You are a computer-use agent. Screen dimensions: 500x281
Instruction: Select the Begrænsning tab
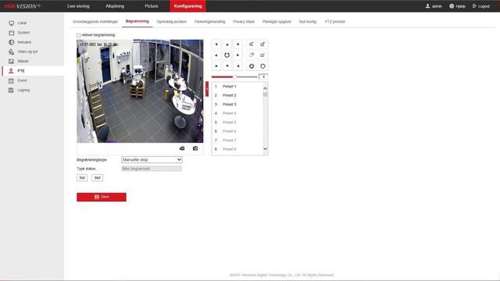pyautogui.click(x=137, y=21)
